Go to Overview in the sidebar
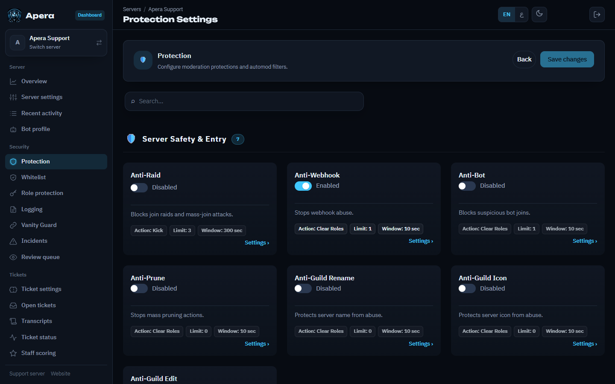The height and width of the screenshot is (384, 615). pyautogui.click(x=56, y=81)
